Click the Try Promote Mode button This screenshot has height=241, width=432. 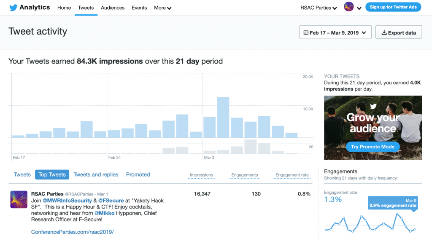373,147
